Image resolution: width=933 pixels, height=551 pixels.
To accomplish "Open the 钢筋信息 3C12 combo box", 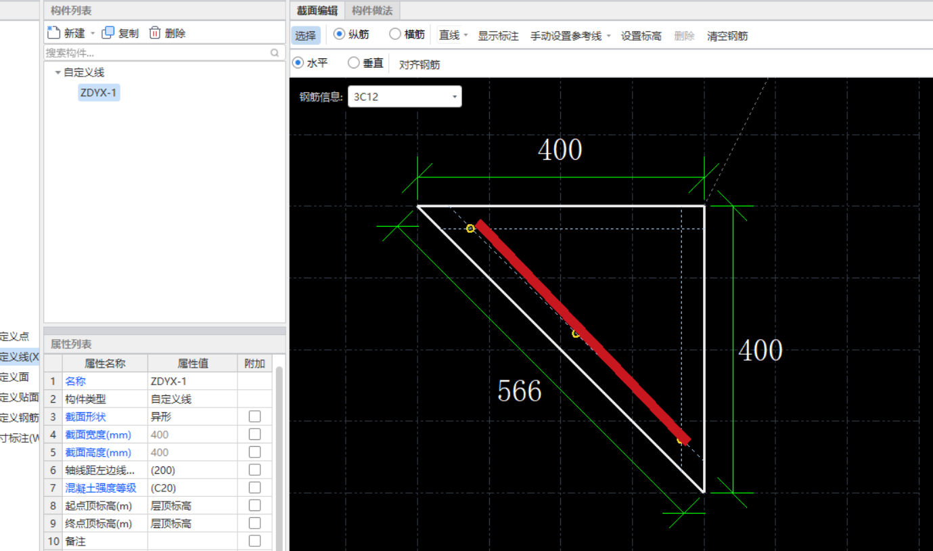I will point(405,97).
